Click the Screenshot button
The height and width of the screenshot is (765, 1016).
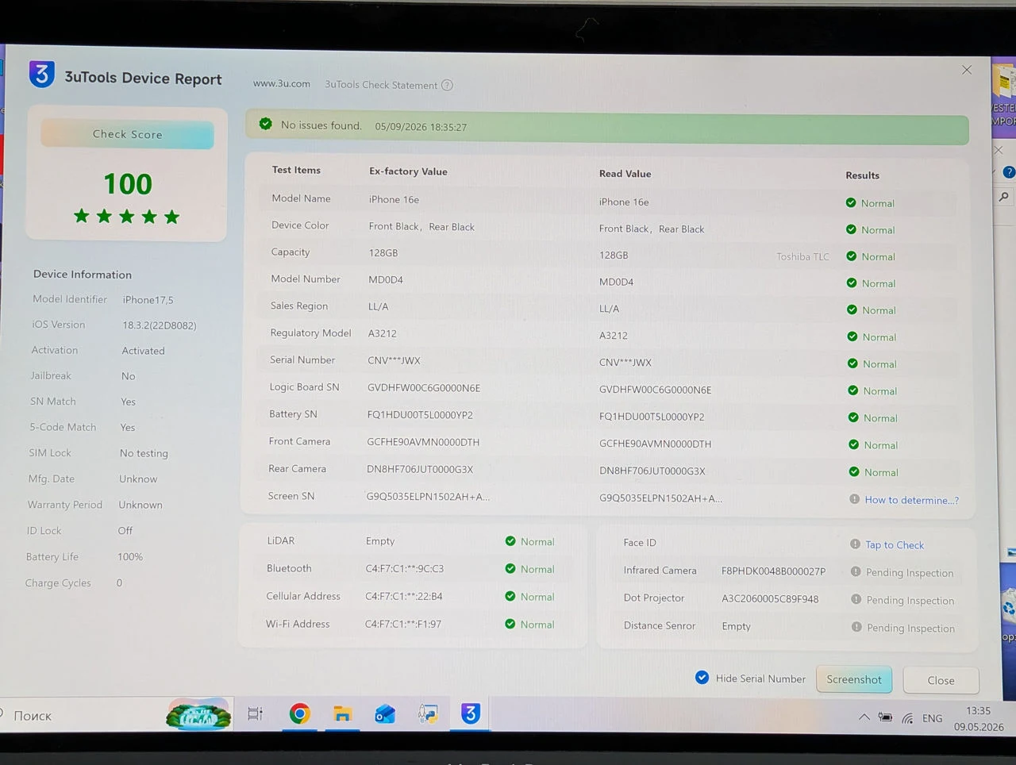coord(854,679)
